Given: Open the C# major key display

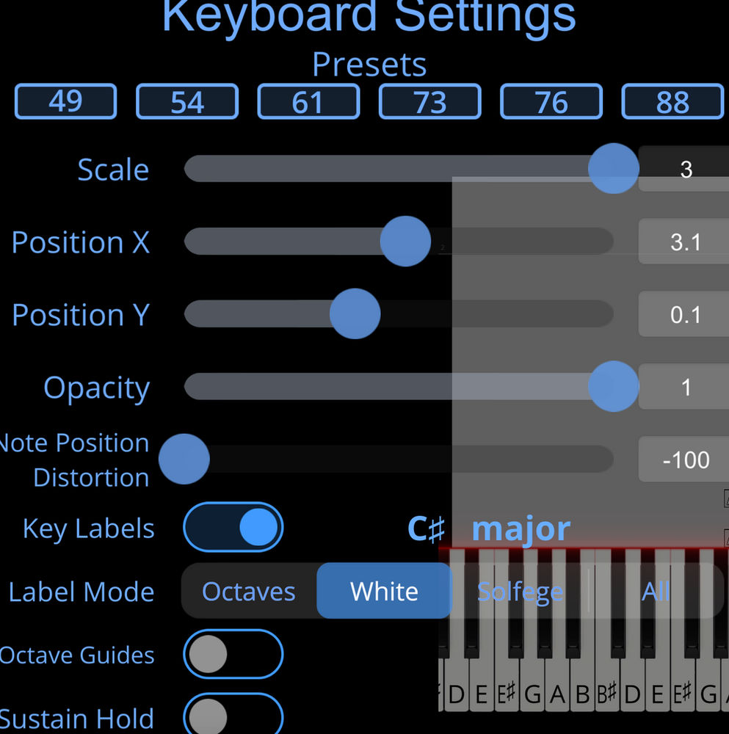Looking at the screenshot, I should [489, 528].
